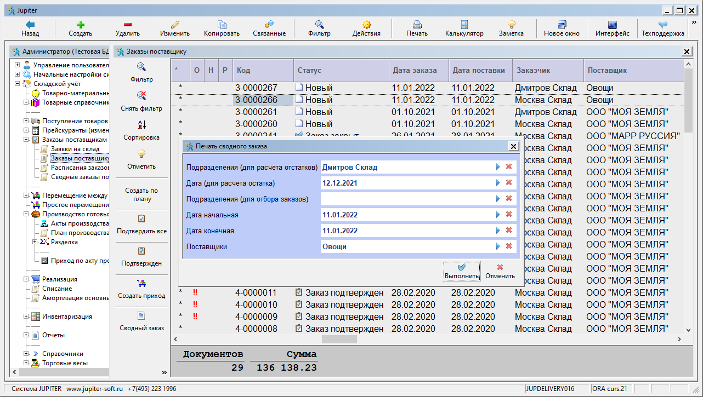
Task: Click the Создать приход icon
Action: pos(141,283)
